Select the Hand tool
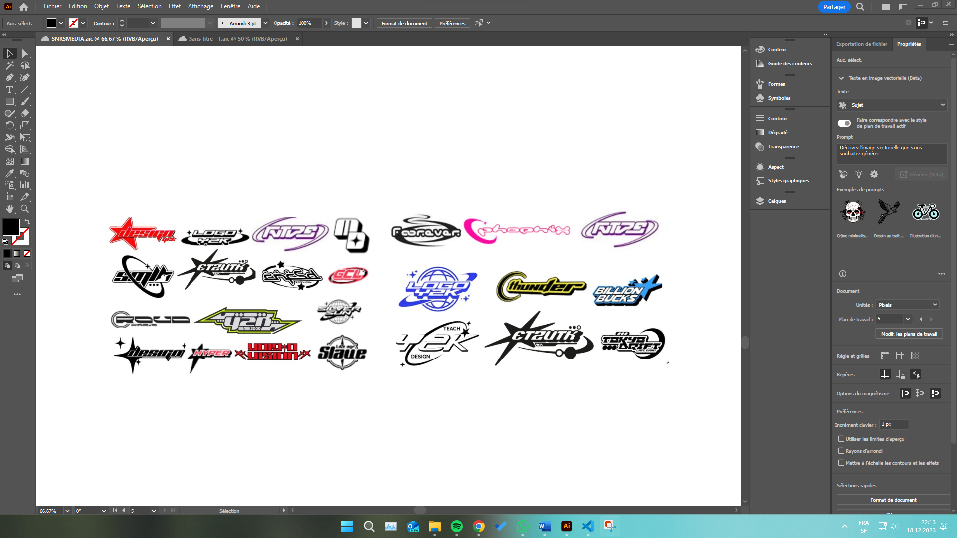The height and width of the screenshot is (538, 957). [x=10, y=209]
